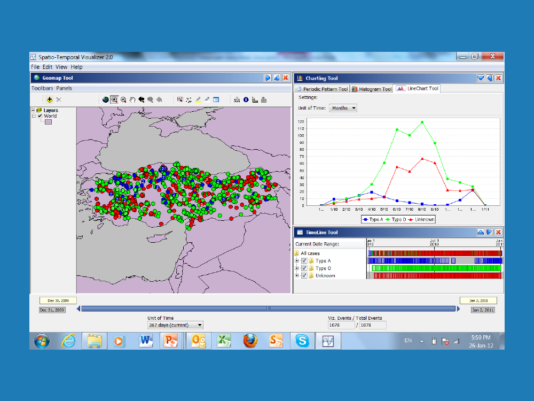Uncheck the Type O checkbox

coord(304,268)
